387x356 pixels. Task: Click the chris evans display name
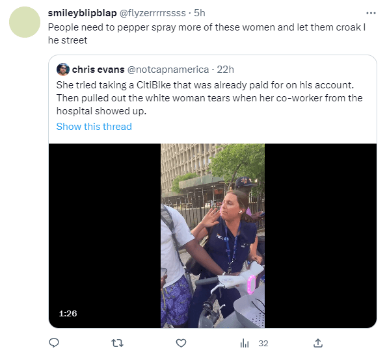click(98, 70)
